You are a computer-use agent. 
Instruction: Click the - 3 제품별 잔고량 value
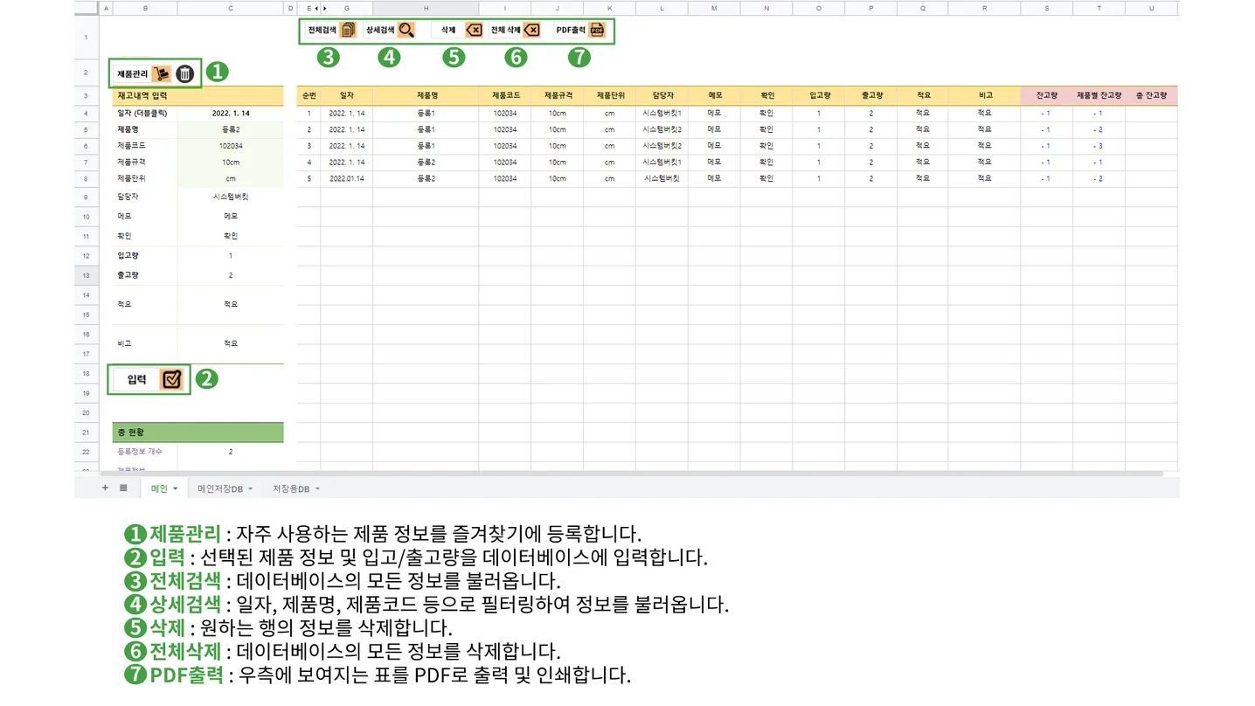pyautogui.click(x=1098, y=146)
